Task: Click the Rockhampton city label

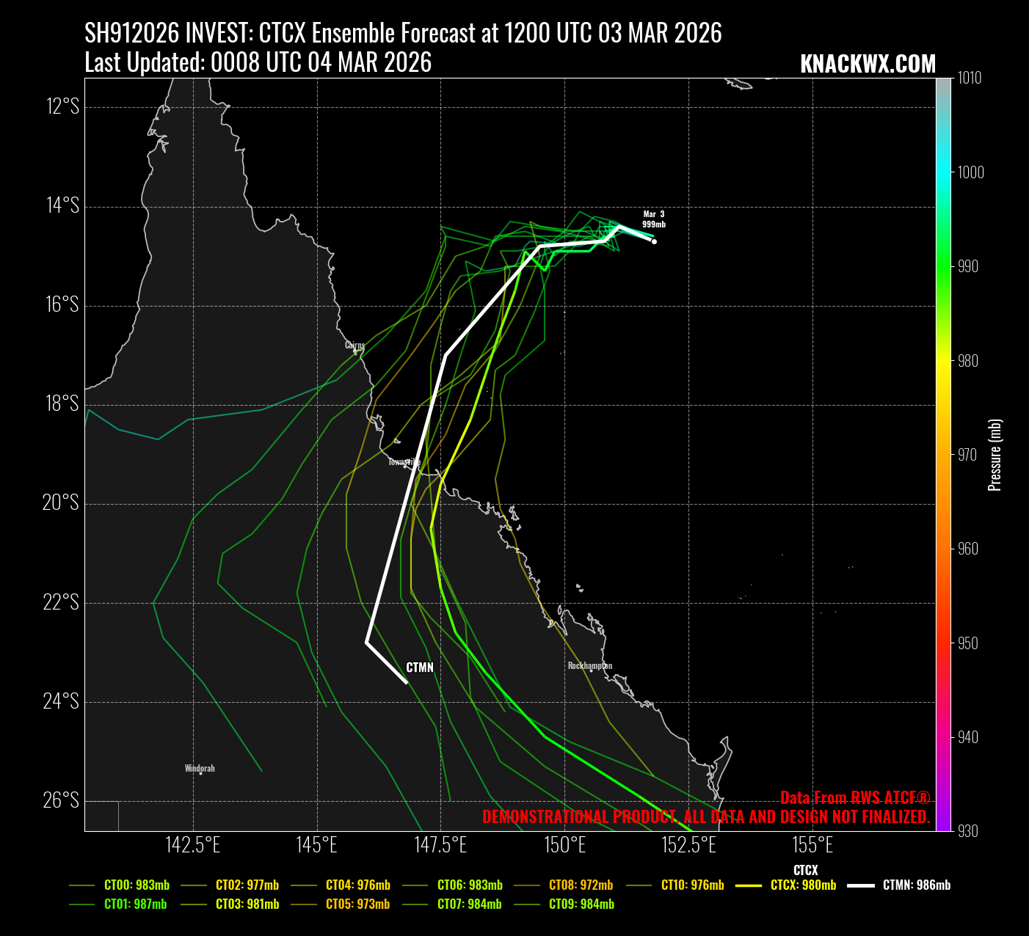Action: click(589, 666)
